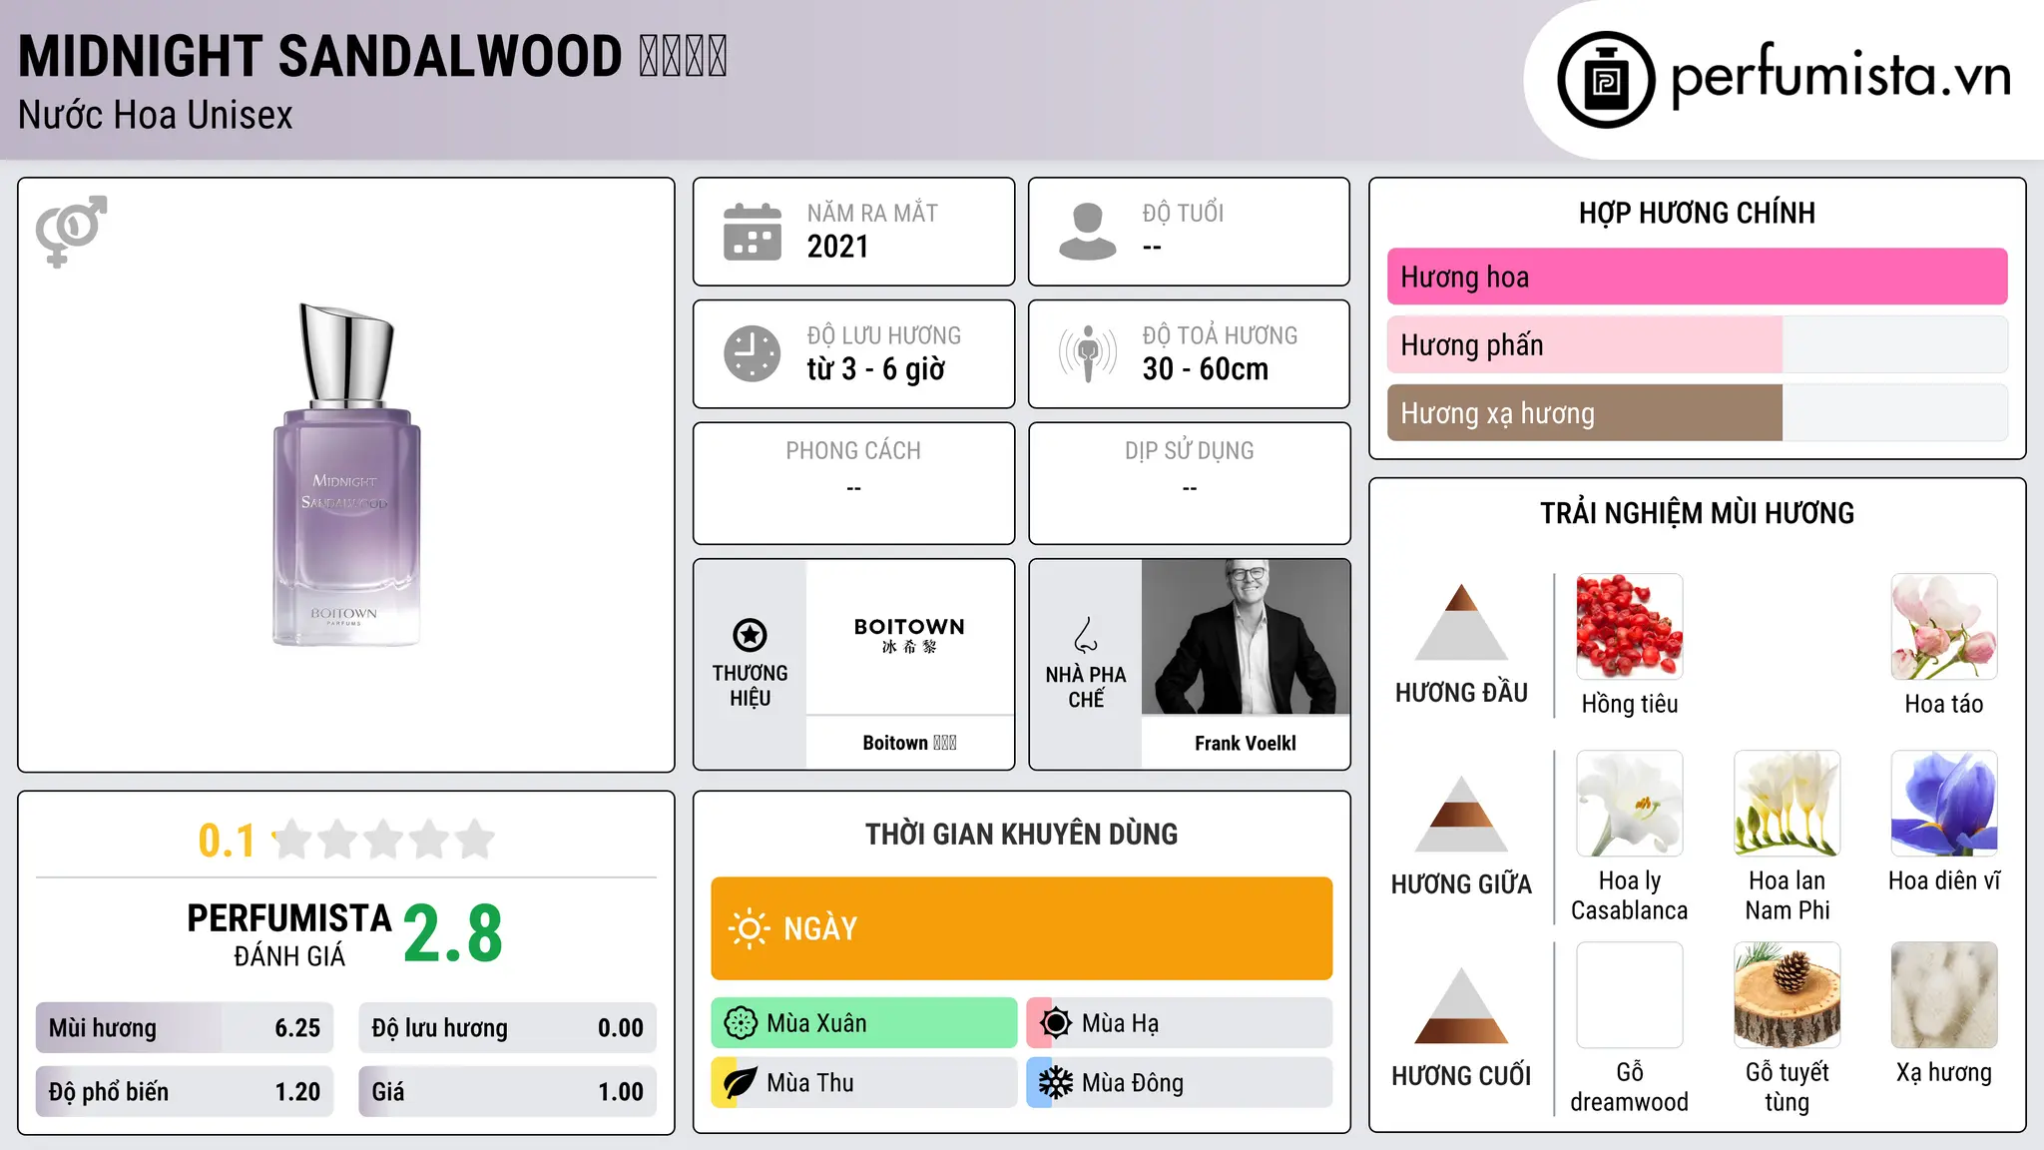Click the Phong cách card
This screenshot has width=2044, height=1150.
(853, 483)
